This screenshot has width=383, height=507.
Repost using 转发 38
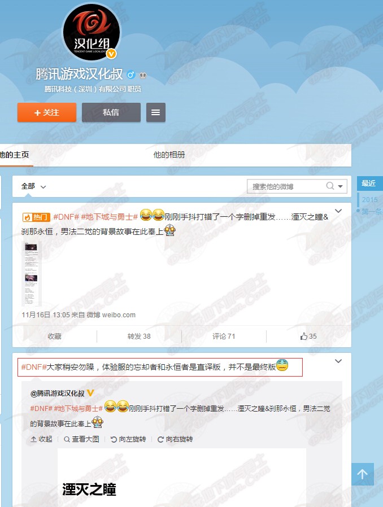(x=139, y=336)
